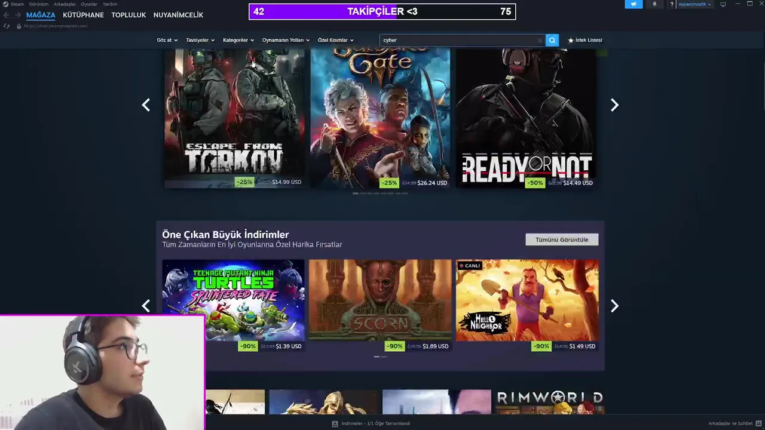The height and width of the screenshot is (430, 765).
Task: Click the search magnifier button
Action: [552, 40]
